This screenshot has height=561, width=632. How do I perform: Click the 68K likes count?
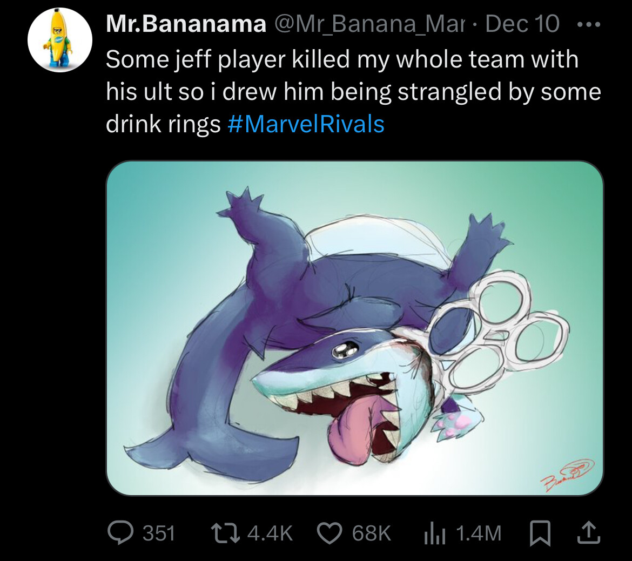click(371, 533)
